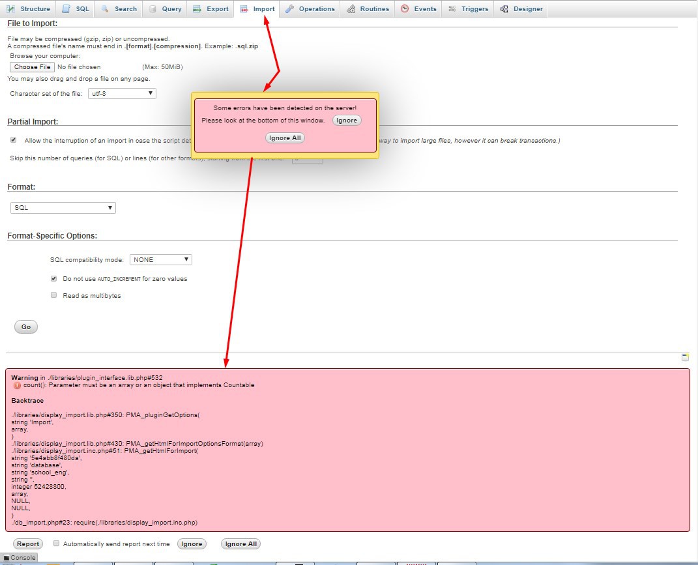
Task: Click the Query tab icon
Action: 153,9
